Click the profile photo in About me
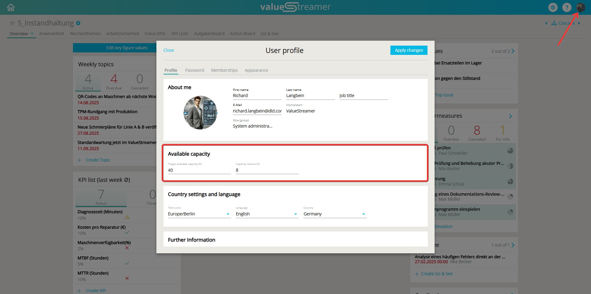This screenshot has width=591, height=294. 200,112
